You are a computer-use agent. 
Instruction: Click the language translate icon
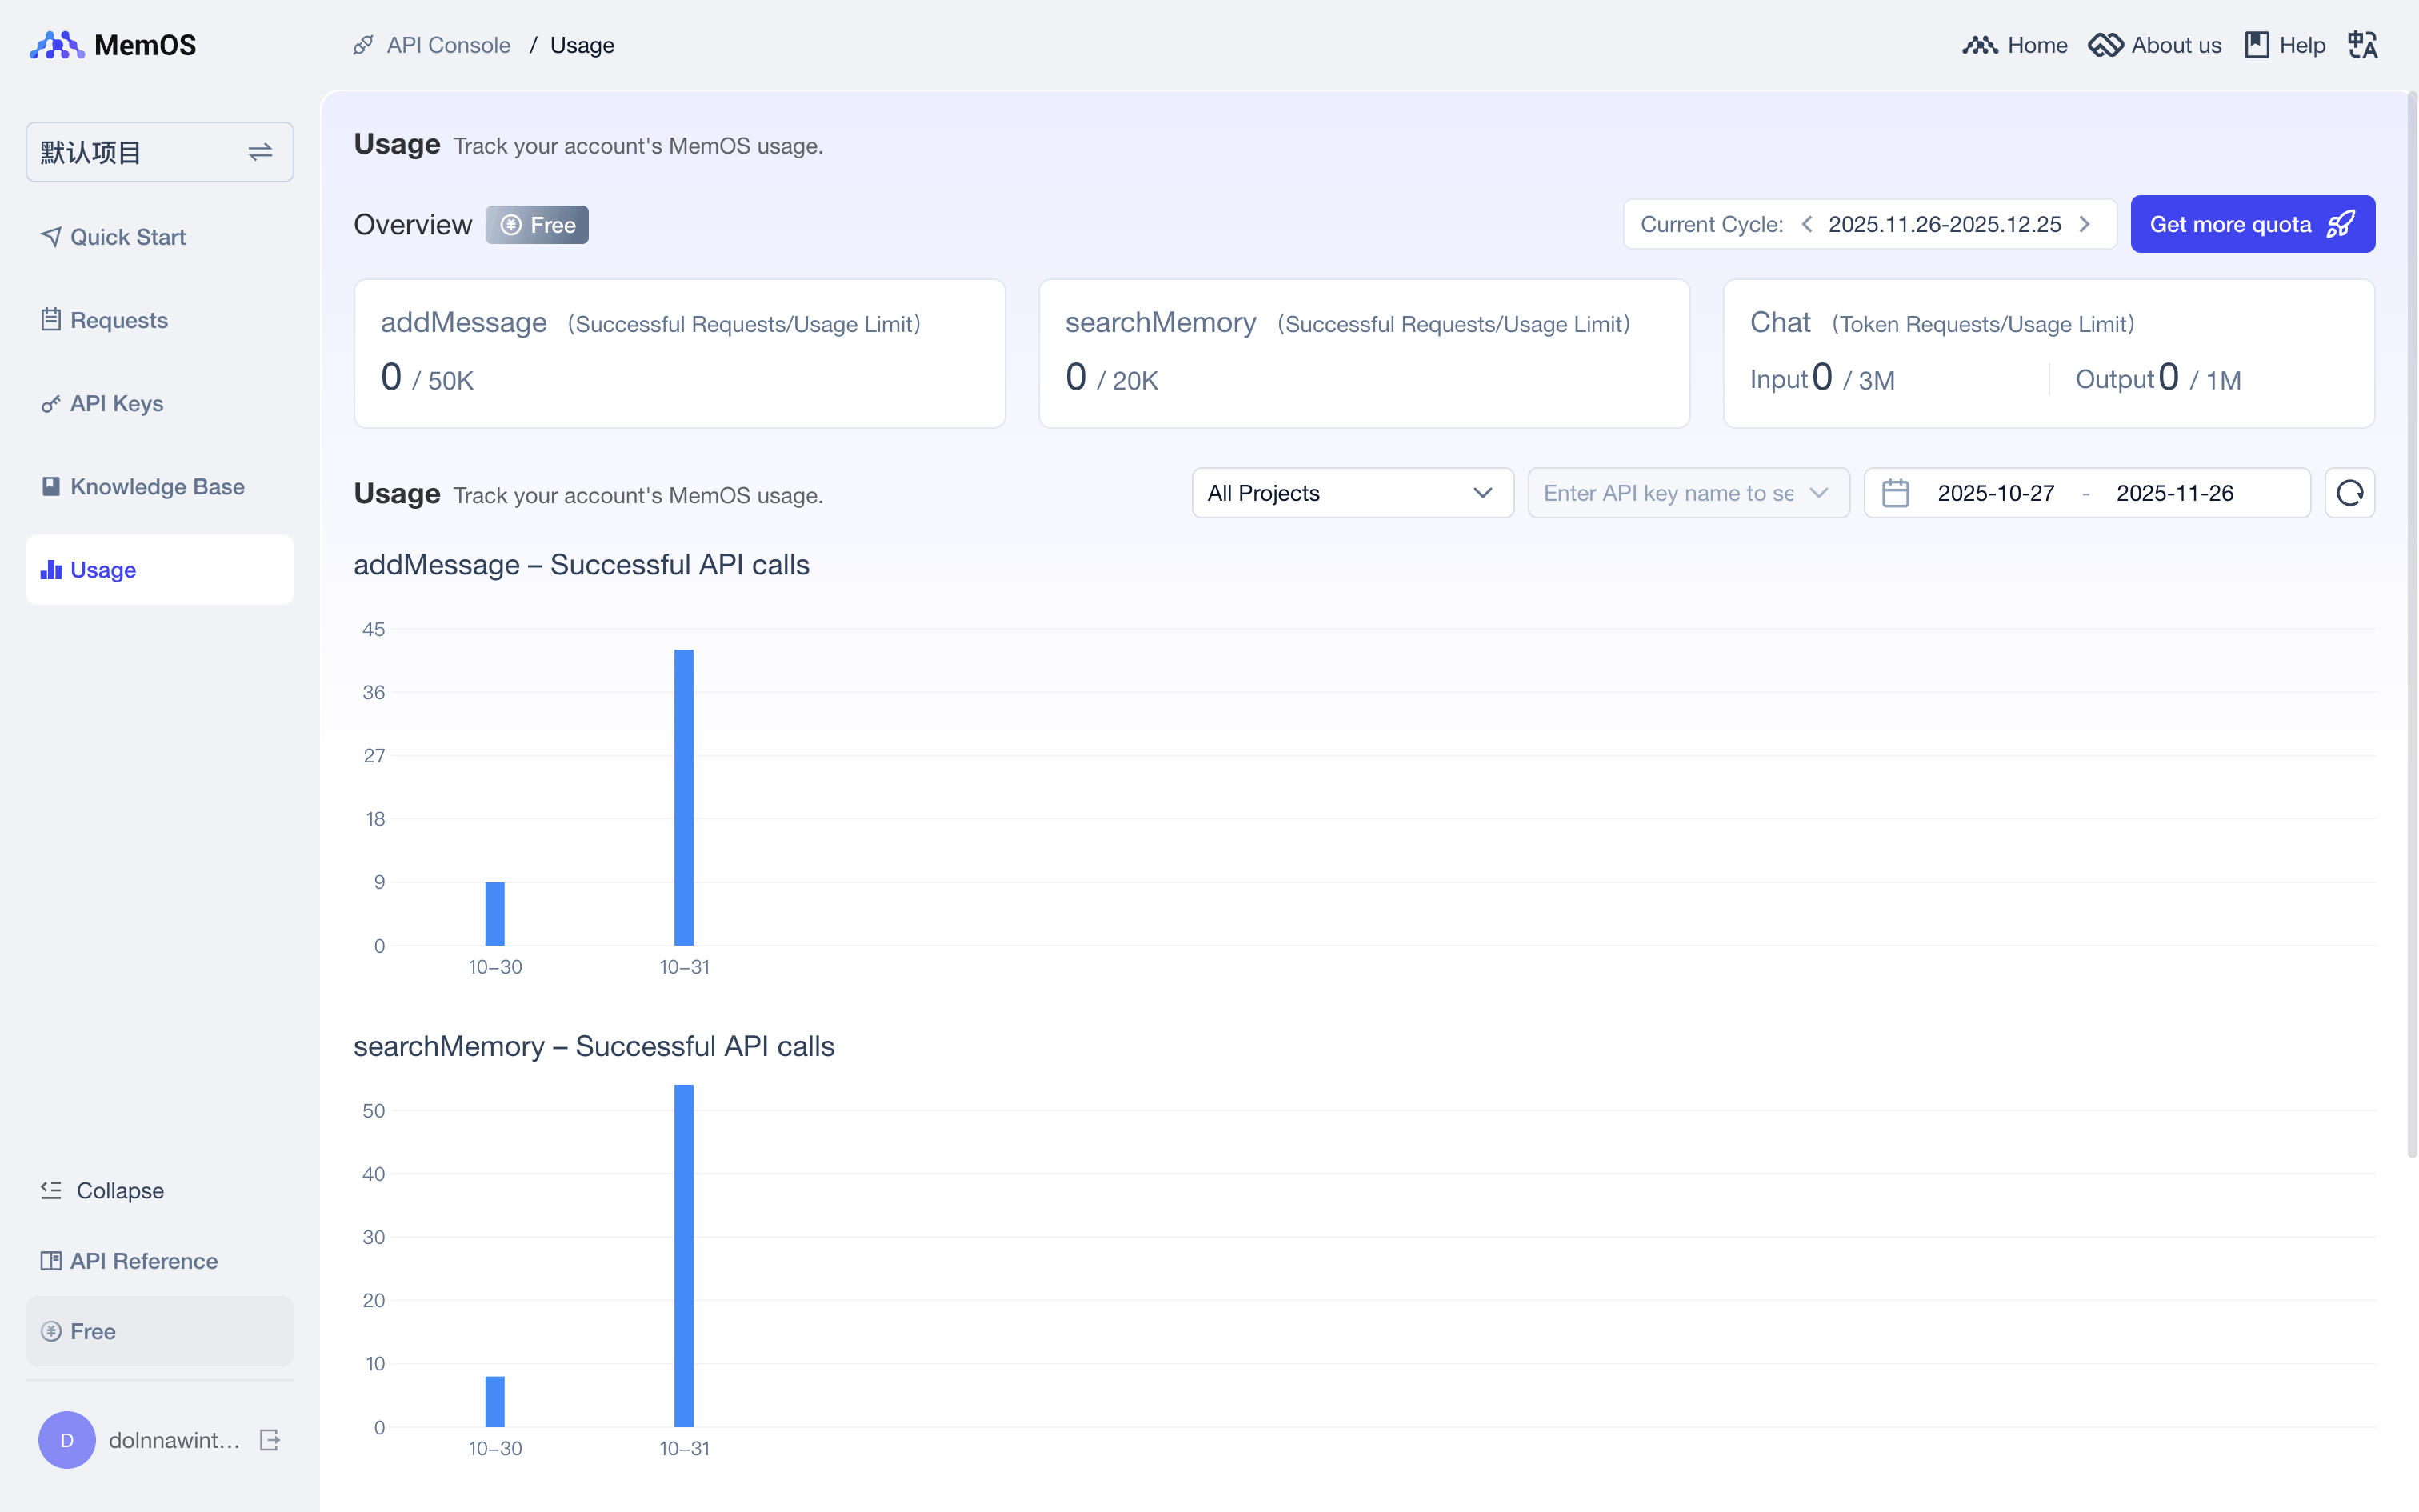(2362, 45)
